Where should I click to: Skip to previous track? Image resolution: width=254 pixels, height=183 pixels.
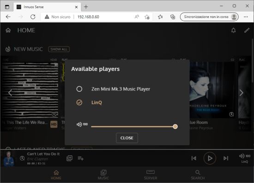pos(194,158)
